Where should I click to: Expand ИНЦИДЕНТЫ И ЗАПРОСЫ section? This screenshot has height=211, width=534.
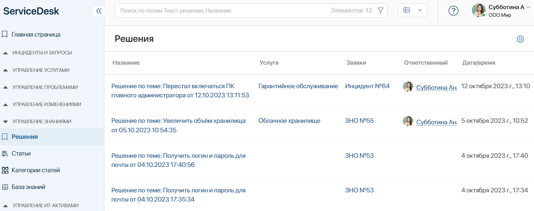[x=42, y=53]
